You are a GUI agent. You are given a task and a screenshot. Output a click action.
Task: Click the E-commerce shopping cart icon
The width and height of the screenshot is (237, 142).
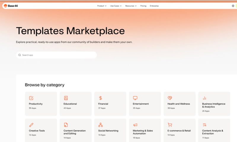pos(170,125)
